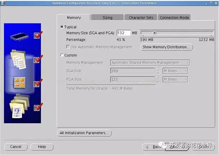Click the 43 % percentage value

(x=121, y=40)
